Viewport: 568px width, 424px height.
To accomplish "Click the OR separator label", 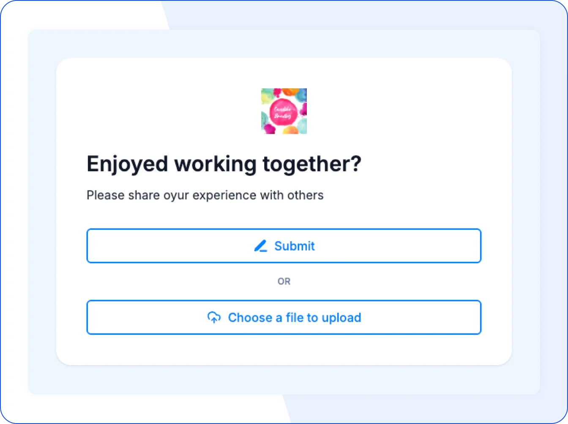I will pos(284,281).
